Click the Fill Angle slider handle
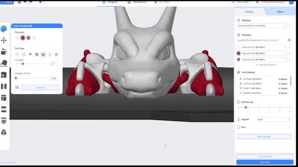Viewport: 298px width, 167px height. (23, 64)
